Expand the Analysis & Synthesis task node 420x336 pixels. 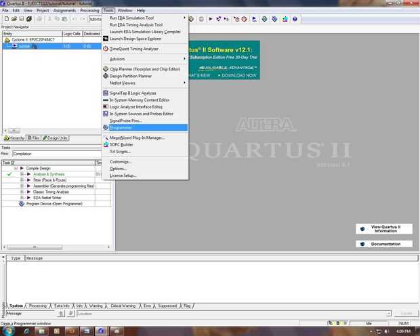22,174
